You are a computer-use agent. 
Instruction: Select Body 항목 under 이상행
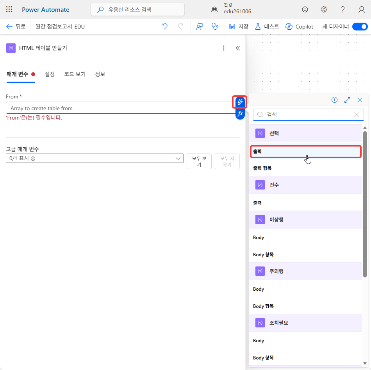(305, 254)
